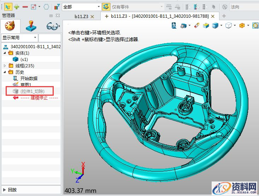This screenshot has height=196, width=259.
Task: Show more manager tabs arrow
Action: (59, 26)
